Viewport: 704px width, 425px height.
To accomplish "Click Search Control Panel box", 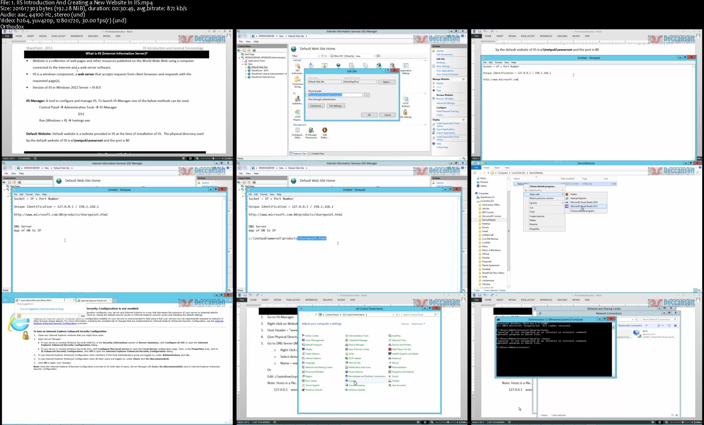I will [x=419, y=315].
